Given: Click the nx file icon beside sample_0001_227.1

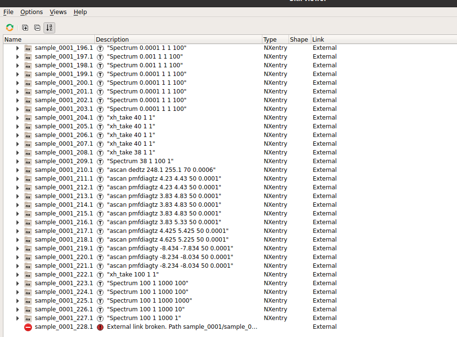Looking at the screenshot, I should pos(28,318).
